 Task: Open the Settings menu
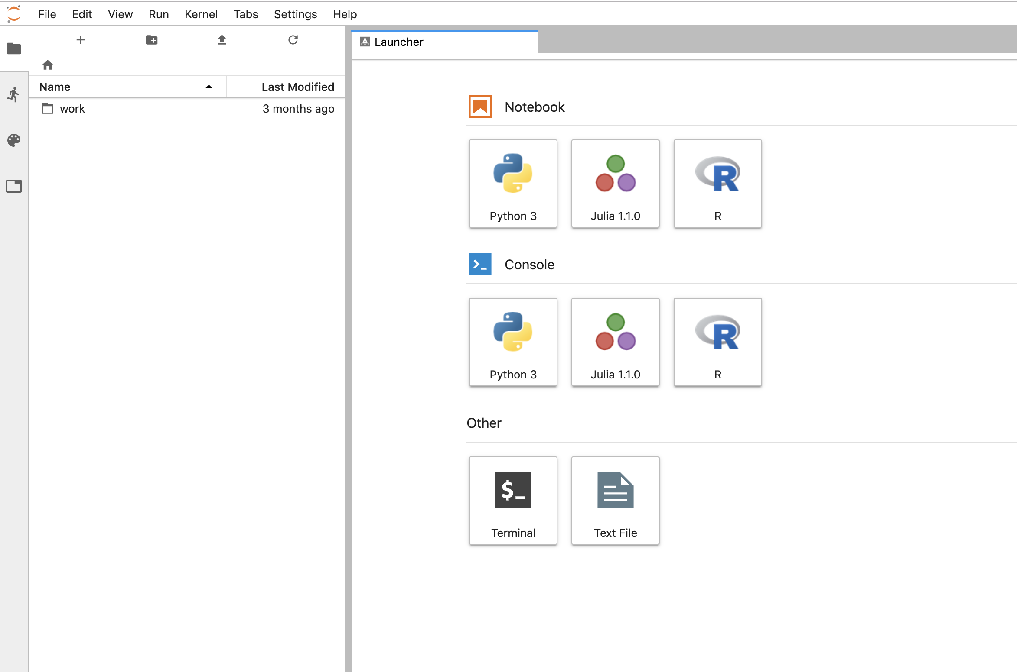(295, 14)
